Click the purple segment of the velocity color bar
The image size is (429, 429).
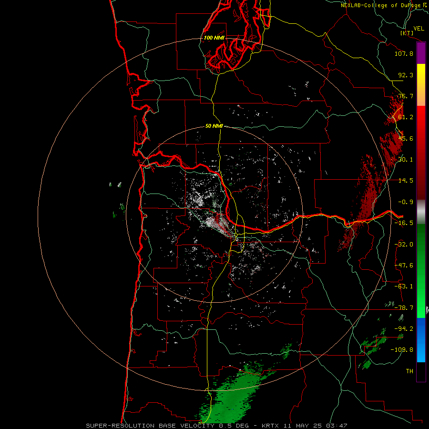[421, 53]
